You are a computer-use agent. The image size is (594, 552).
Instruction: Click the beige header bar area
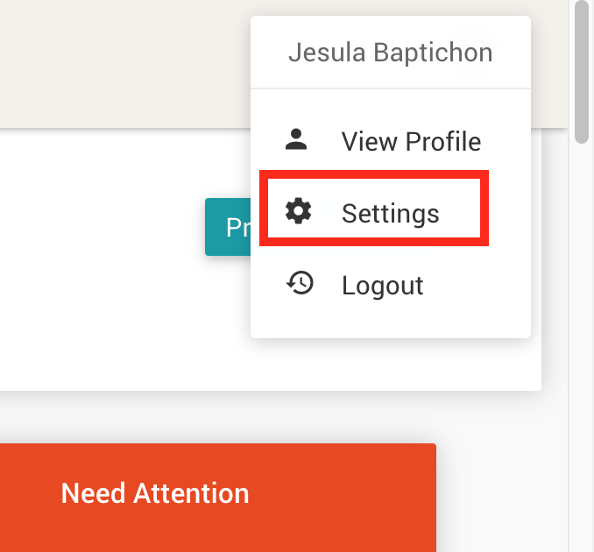click(123, 61)
